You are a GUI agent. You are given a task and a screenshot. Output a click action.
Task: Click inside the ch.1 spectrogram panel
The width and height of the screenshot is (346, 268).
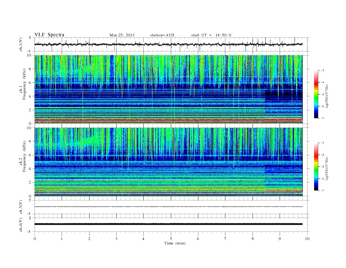tap(168, 89)
